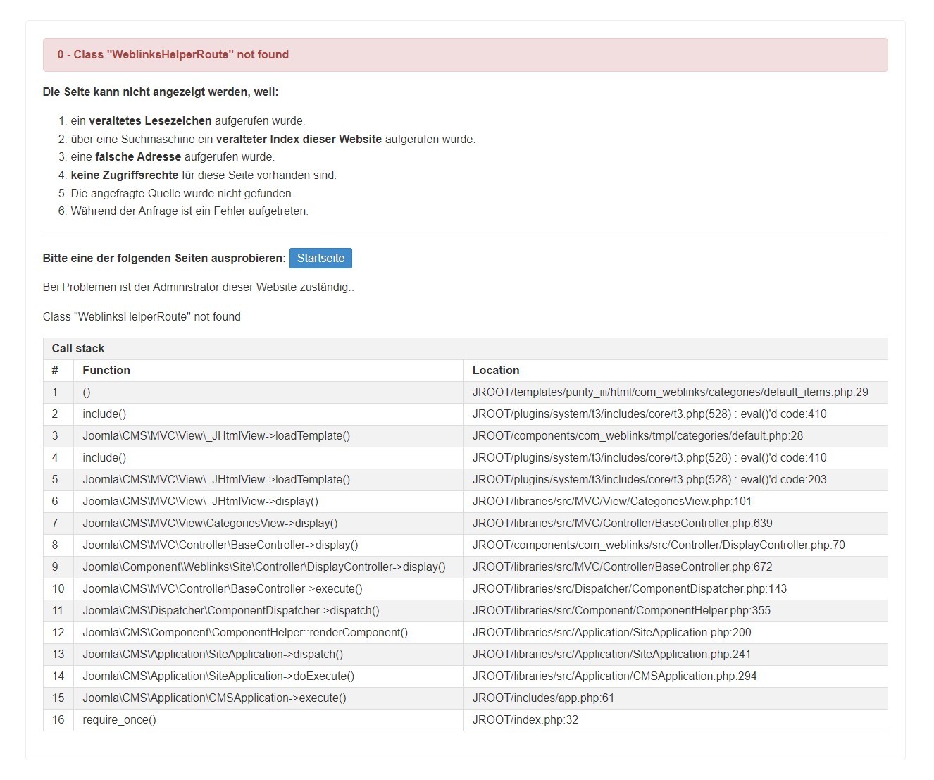This screenshot has height=780, width=934.
Task: Click the Call stack table header
Action: point(78,348)
